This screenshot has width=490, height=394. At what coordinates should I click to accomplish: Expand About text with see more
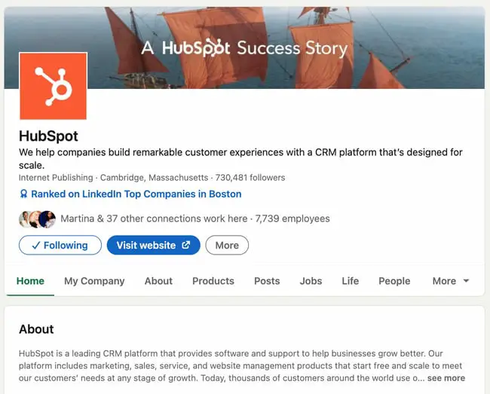click(446, 378)
